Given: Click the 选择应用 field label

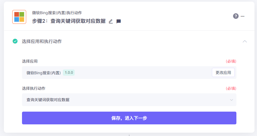Looking at the screenshot, I should pos(30,61).
